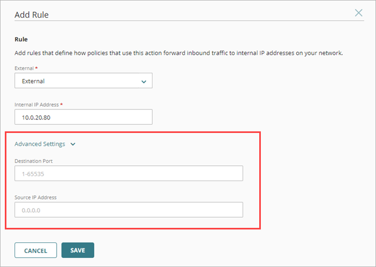376x267 pixels.
Task: Click the External dropdown chevron arrow
Action: [x=144, y=81]
